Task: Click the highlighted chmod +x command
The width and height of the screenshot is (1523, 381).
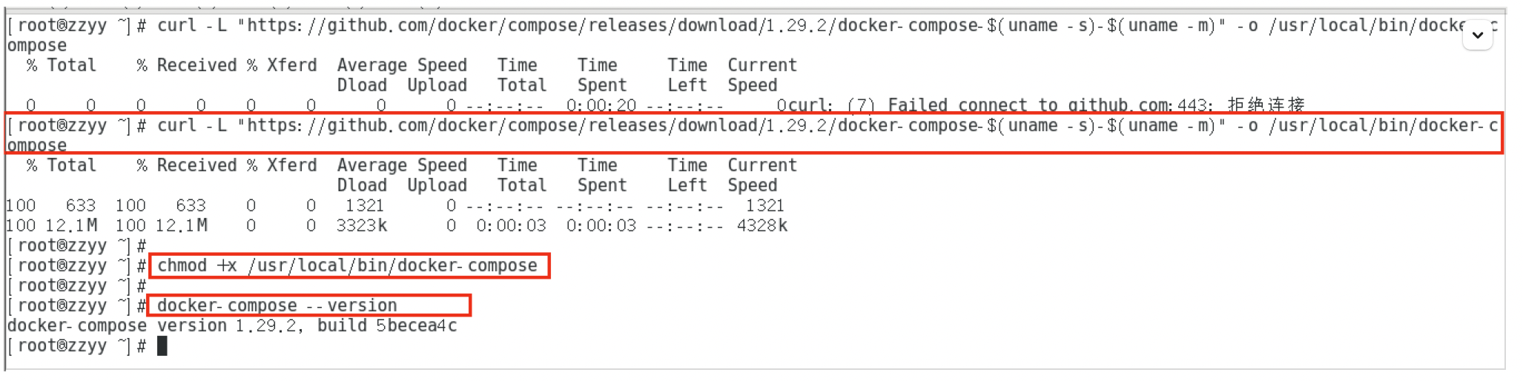Action: 348,265
